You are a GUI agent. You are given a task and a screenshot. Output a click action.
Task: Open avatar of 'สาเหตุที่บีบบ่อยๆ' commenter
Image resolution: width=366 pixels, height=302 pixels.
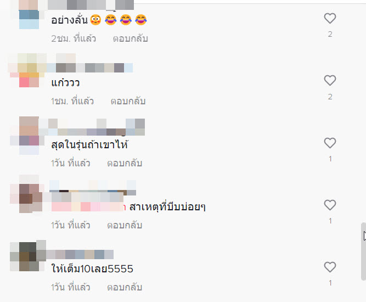click(29, 198)
